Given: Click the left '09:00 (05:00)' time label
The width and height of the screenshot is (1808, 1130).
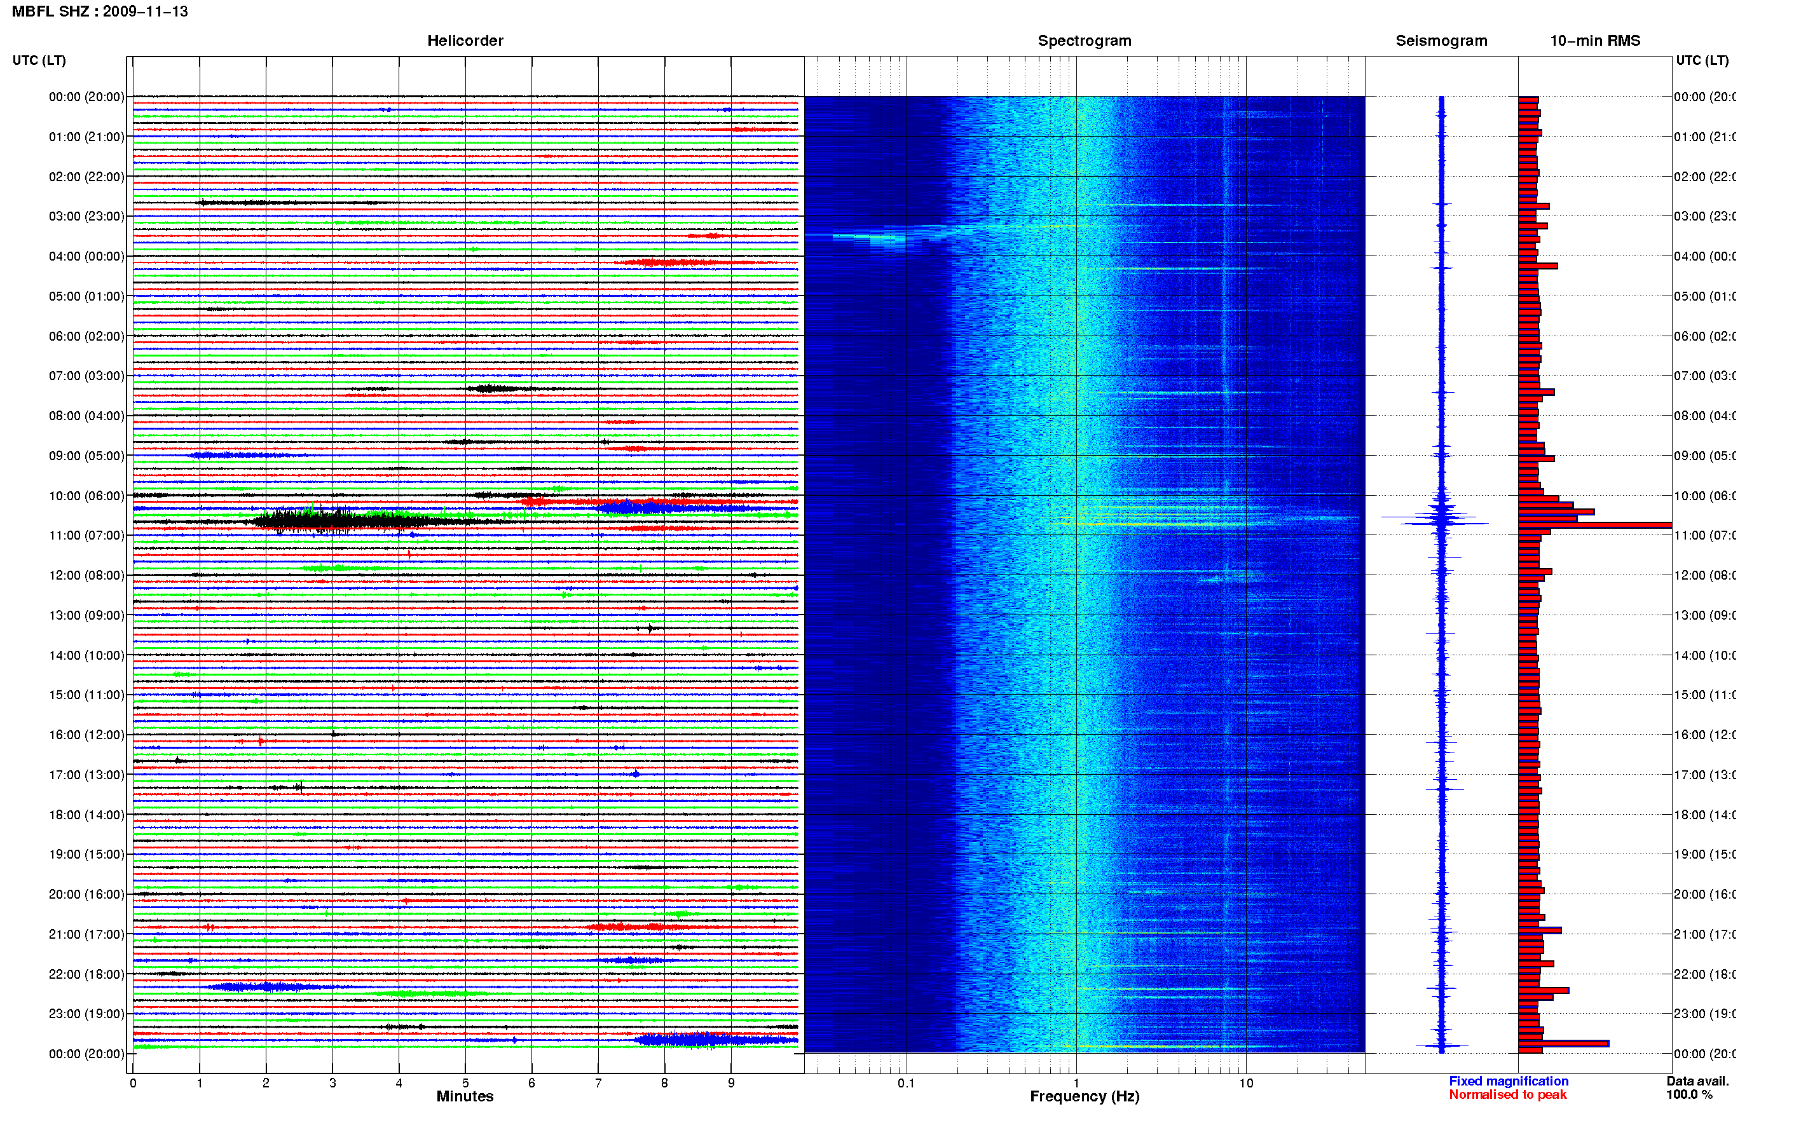Looking at the screenshot, I should pyautogui.click(x=86, y=455).
